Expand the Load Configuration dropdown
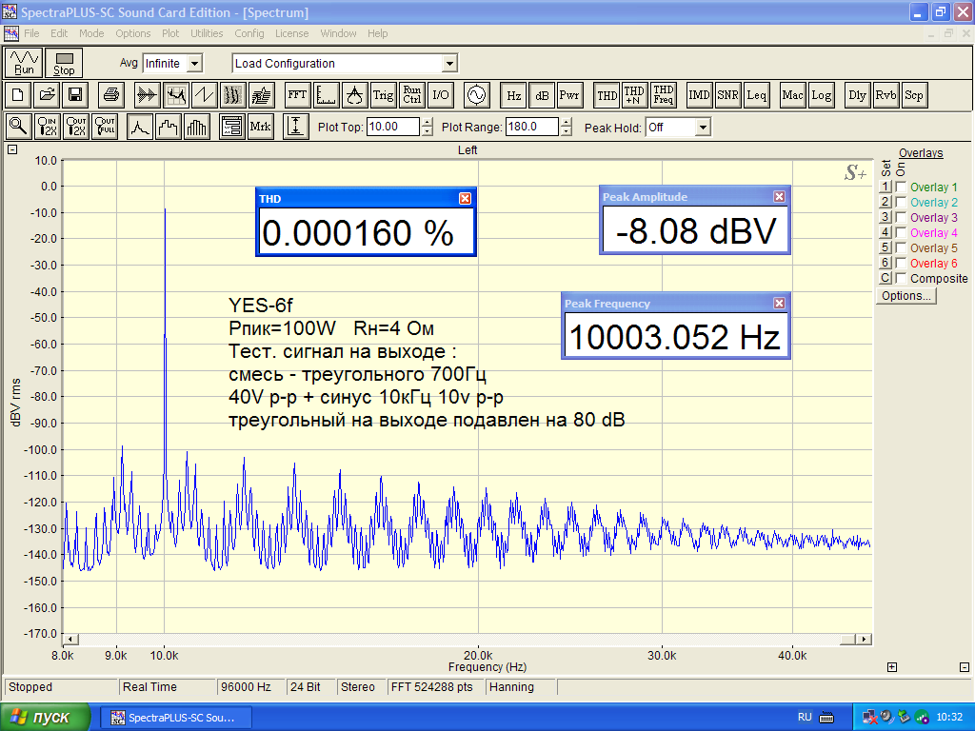The width and height of the screenshot is (975, 731). point(449,64)
